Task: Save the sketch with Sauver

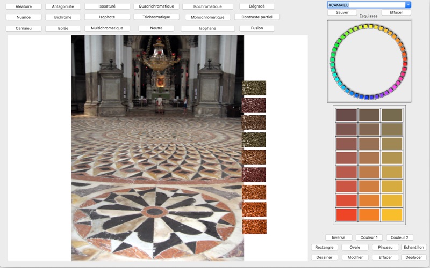Action: pyautogui.click(x=342, y=12)
